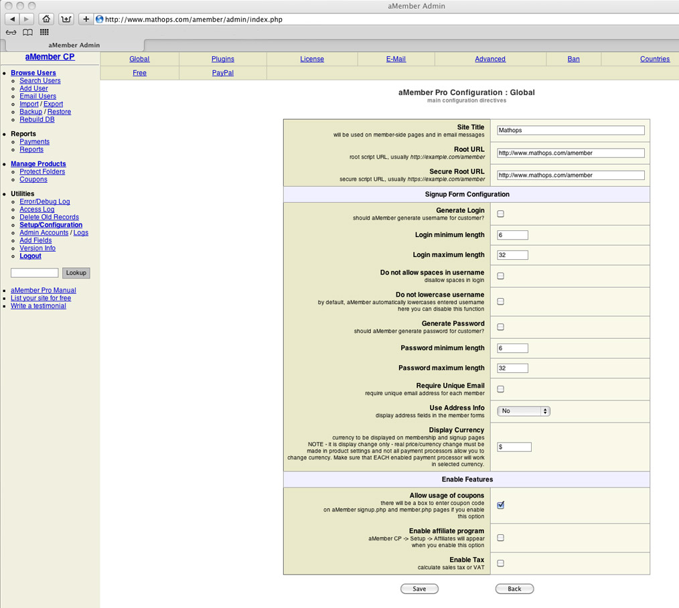Viewport: 679px width, 608px height.
Task: Enable the Generate Login checkbox
Action: click(x=500, y=214)
